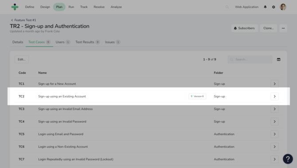The height and width of the screenshot is (168, 297).
Task: Click the Edit... button
Action: tap(22, 59)
